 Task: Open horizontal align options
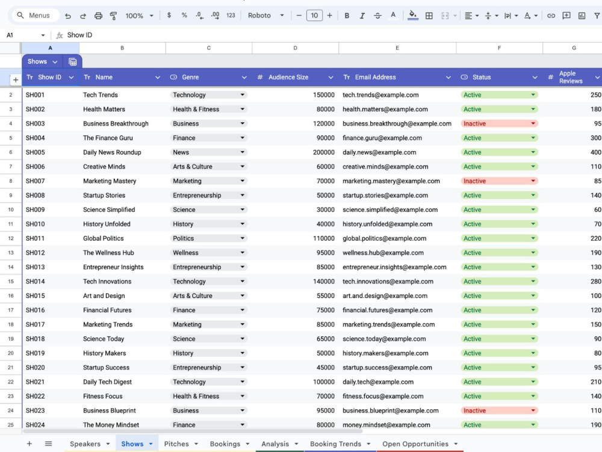click(471, 16)
